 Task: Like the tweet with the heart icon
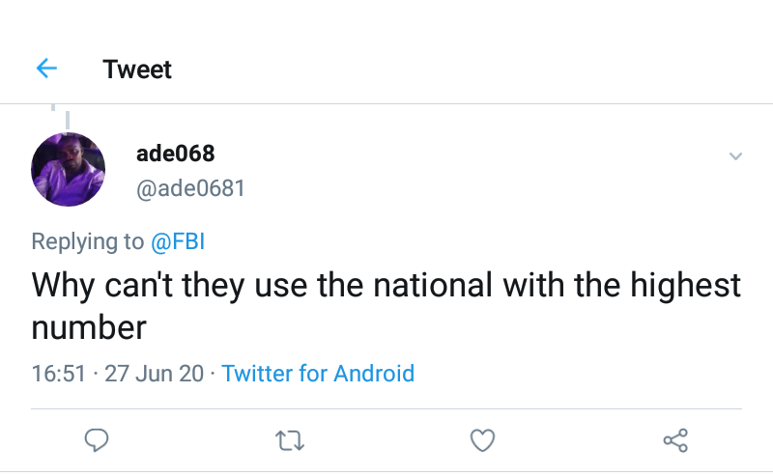[482, 441]
